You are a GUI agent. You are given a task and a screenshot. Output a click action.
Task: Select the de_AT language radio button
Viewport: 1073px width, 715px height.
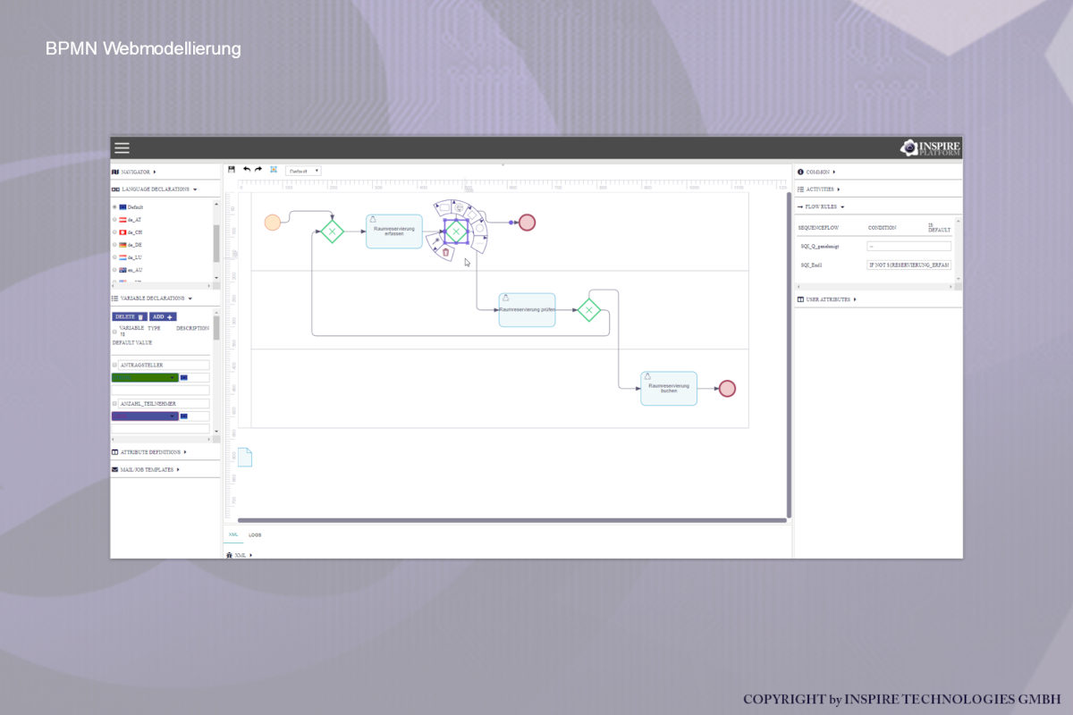[114, 219]
